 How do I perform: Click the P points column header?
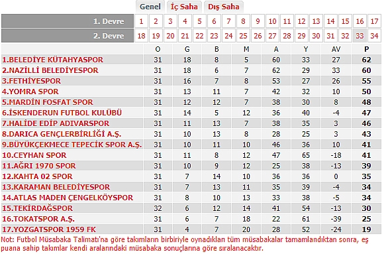coord(366,49)
